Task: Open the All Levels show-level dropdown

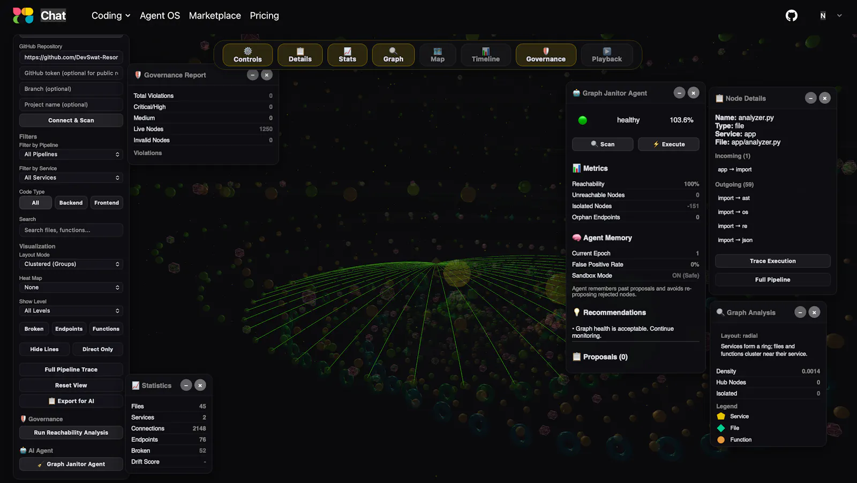Action: [71, 311]
